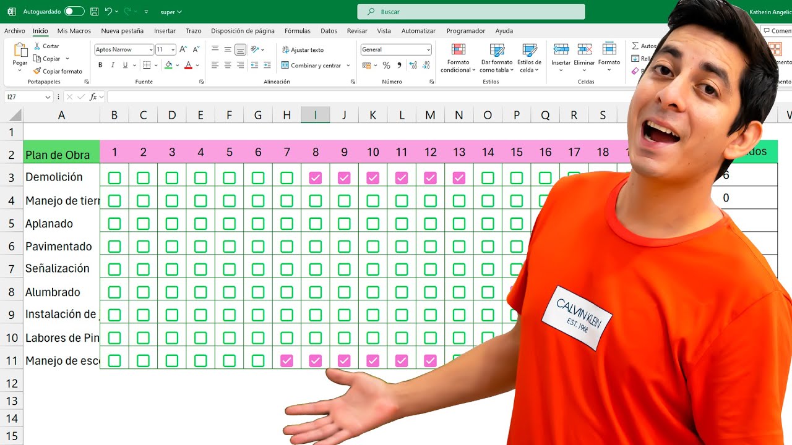Apply the fill color bucket

coord(168,65)
